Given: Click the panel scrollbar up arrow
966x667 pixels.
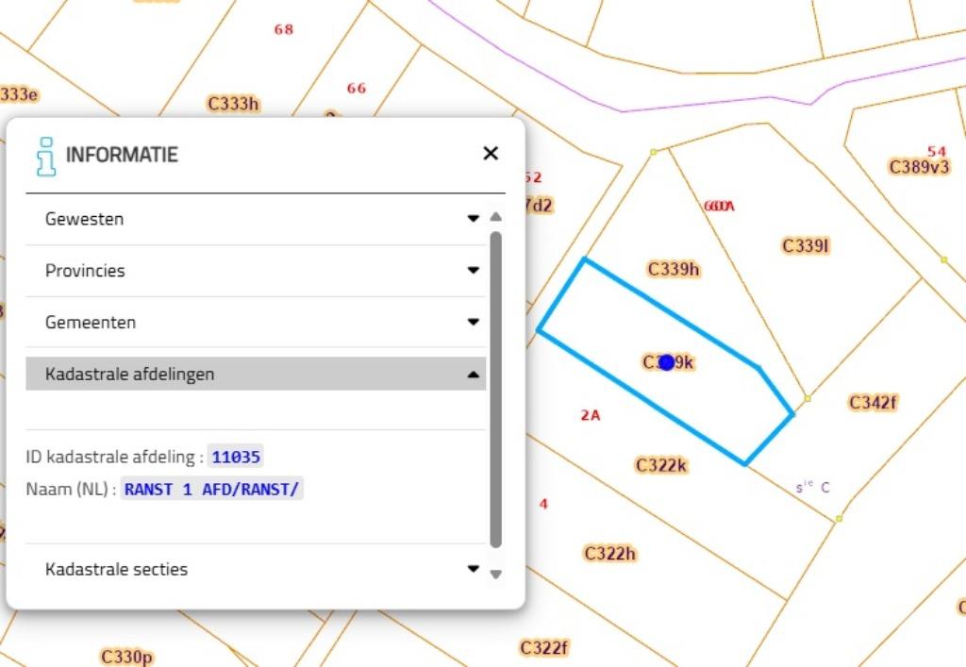Looking at the screenshot, I should pos(496,218).
